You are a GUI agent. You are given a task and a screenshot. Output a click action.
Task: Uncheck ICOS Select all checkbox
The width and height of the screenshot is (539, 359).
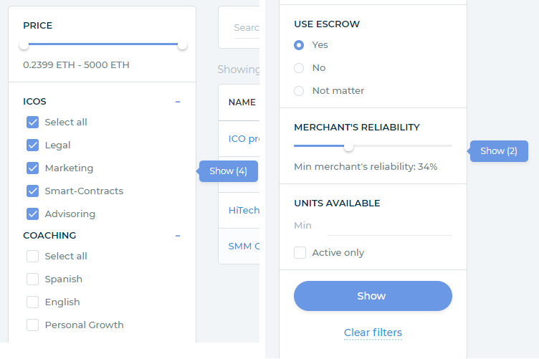[32, 123]
